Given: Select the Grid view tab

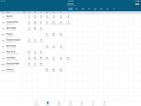Looking at the screenshot, I should click(70, 9).
